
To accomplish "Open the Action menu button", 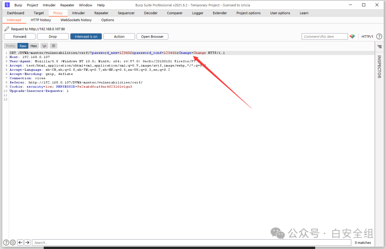I will click(x=119, y=37).
